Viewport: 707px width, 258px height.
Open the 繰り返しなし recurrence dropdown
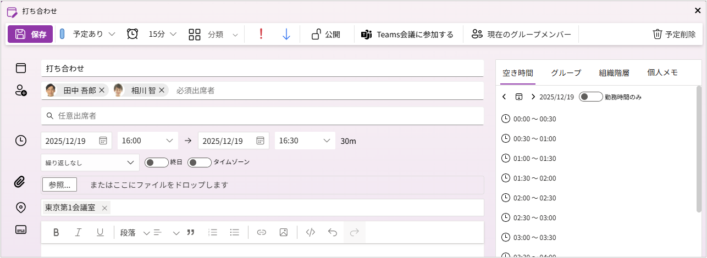pyautogui.click(x=90, y=162)
